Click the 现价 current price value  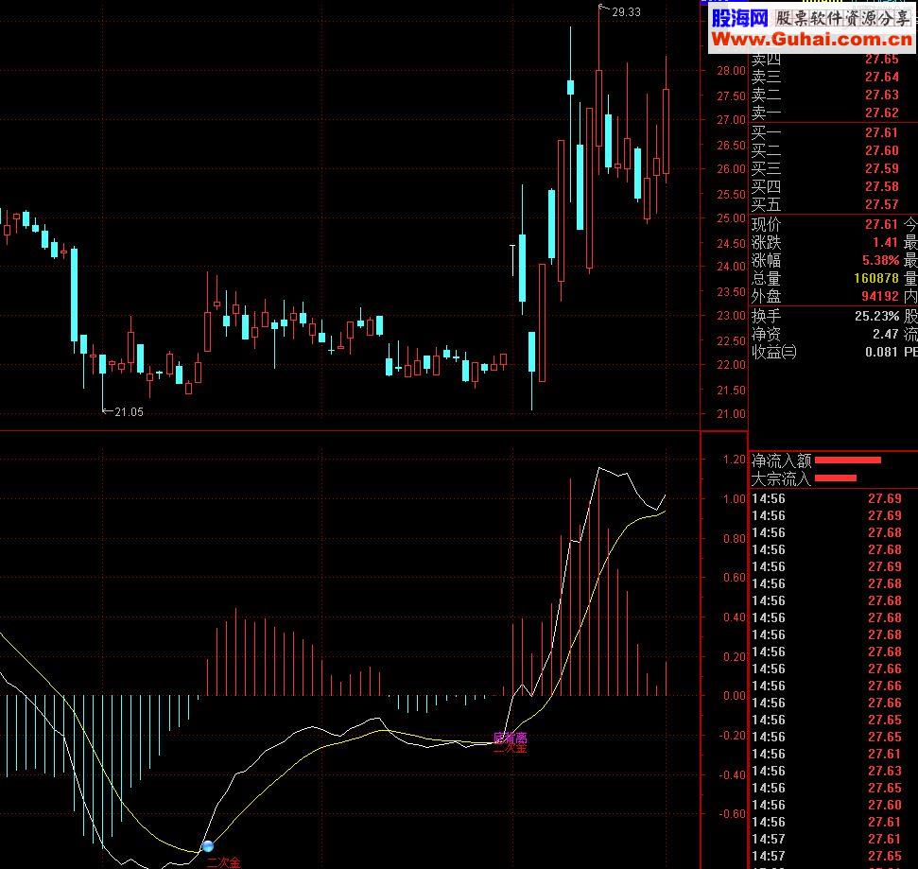pos(882,224)
